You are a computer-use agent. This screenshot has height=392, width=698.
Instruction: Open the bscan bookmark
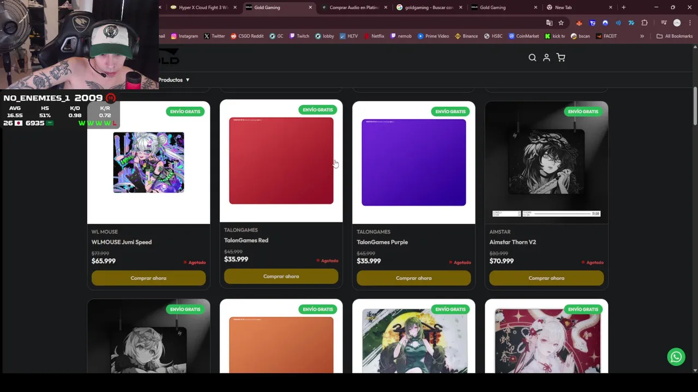coord(580,36)
